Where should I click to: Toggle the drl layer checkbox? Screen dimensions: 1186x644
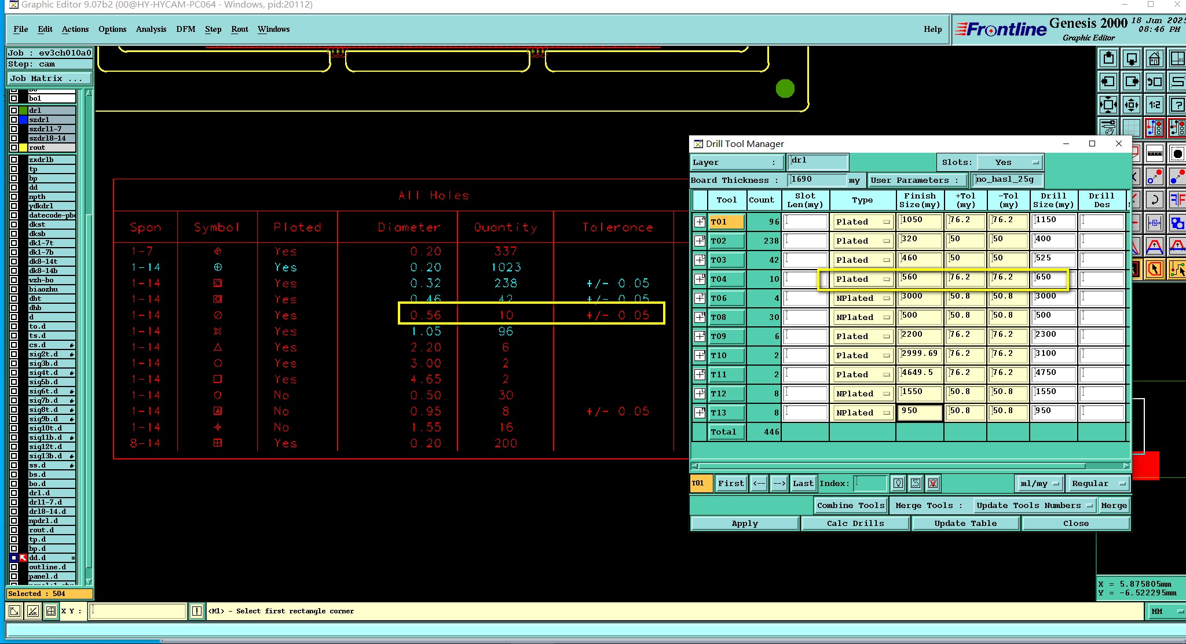14,111
